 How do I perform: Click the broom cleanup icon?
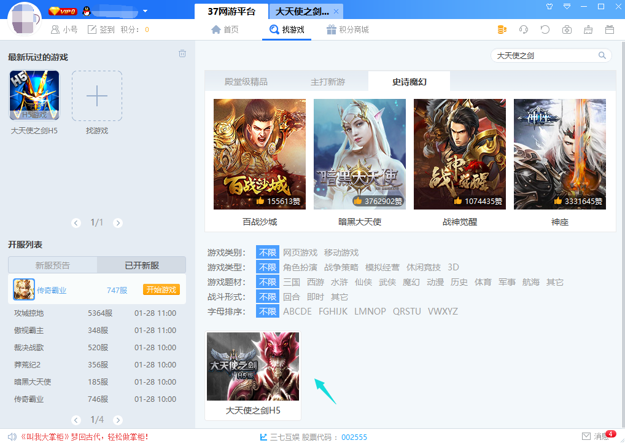[588, 29]
